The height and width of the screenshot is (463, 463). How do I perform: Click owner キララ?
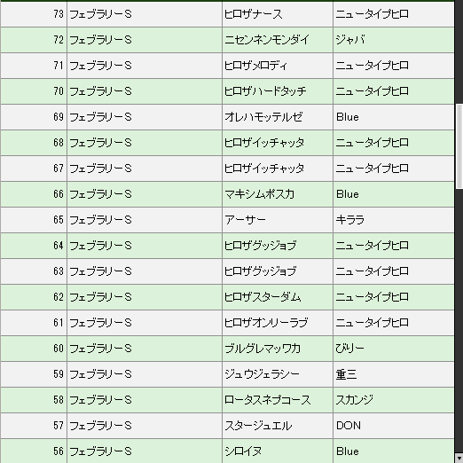(349, 220)
